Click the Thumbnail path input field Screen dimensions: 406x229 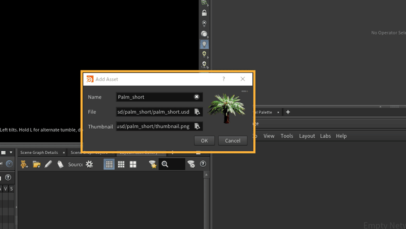[x=154, y=126]
